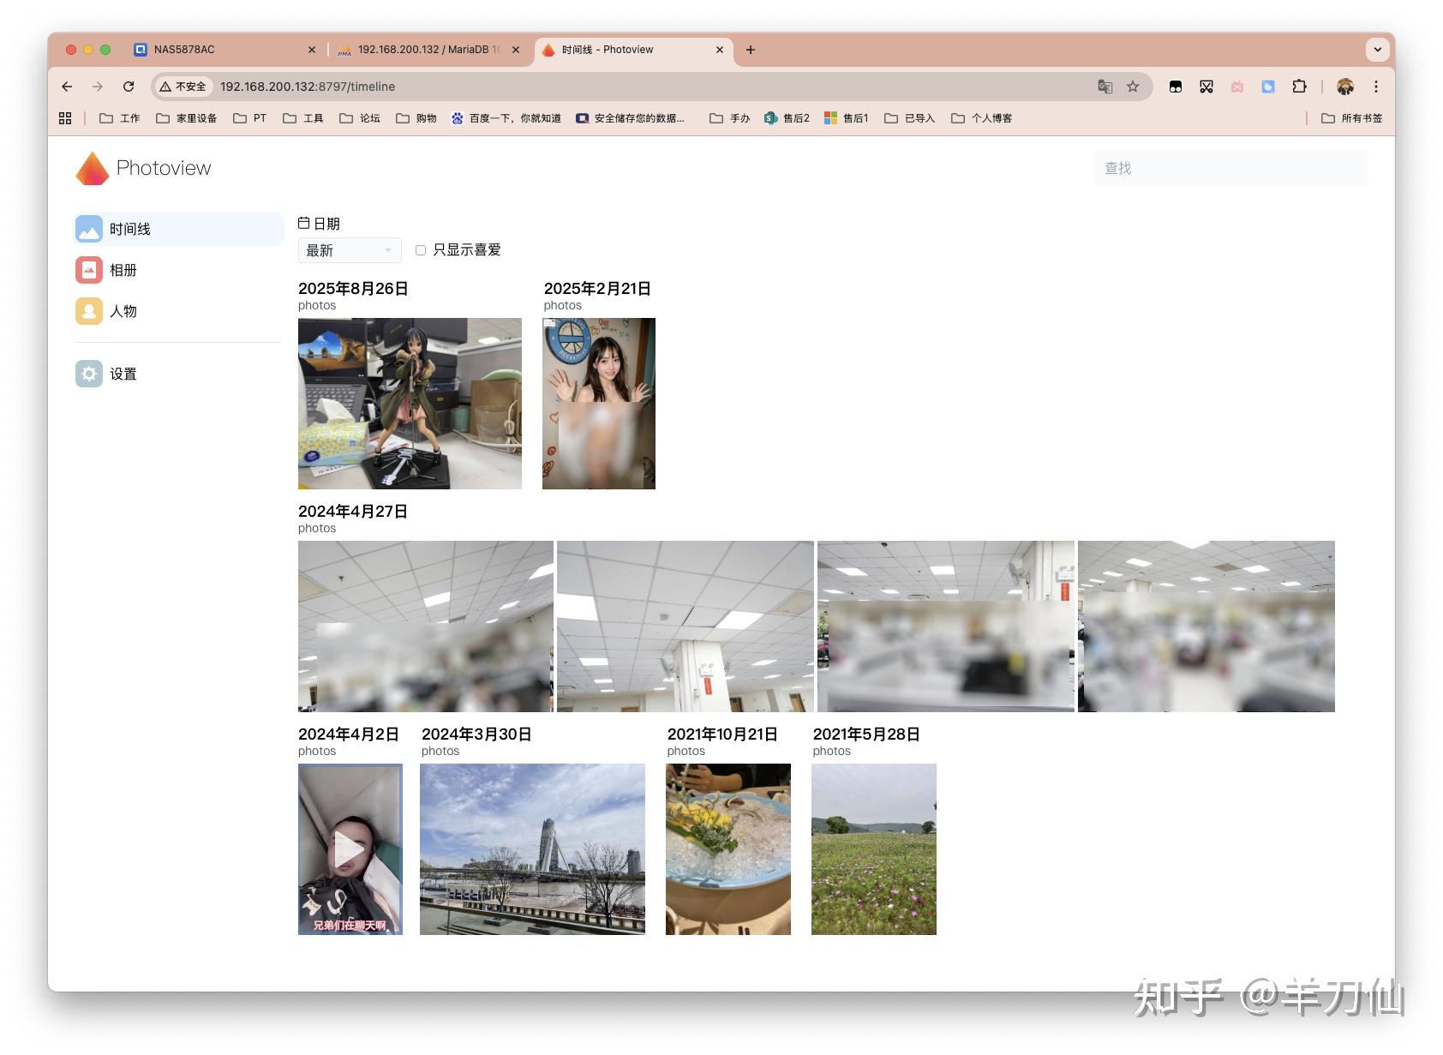Open the flower field photo from 2021年5月28日
Screen dimensions: 1443x1055
[x=873, y=849]
